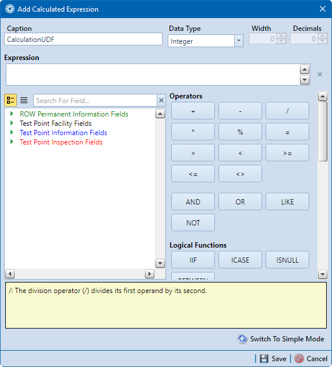The image size is (332, 367).
Task: Insert the modulo % operator
Action: [240, 132]
